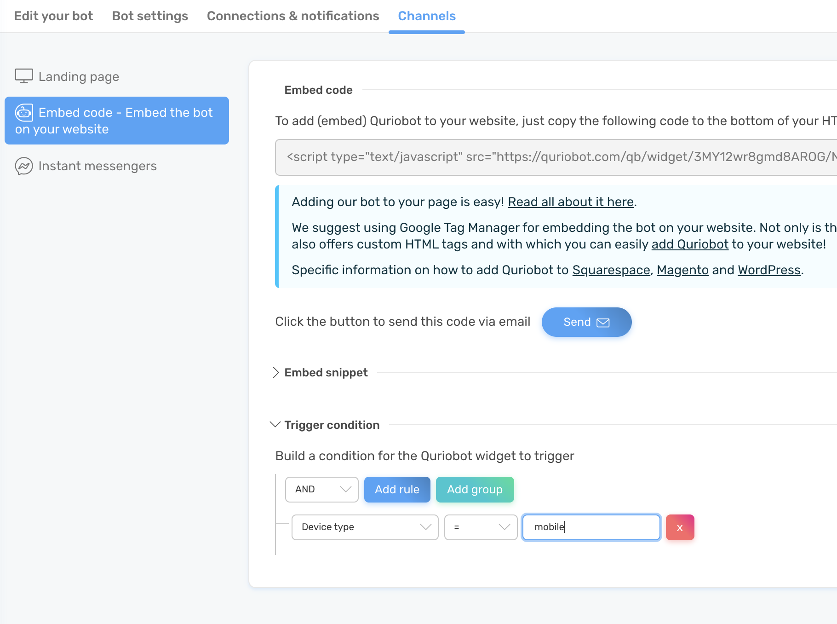
Task: Open the WordPress instructions link
Action: [x=768, y=270]
